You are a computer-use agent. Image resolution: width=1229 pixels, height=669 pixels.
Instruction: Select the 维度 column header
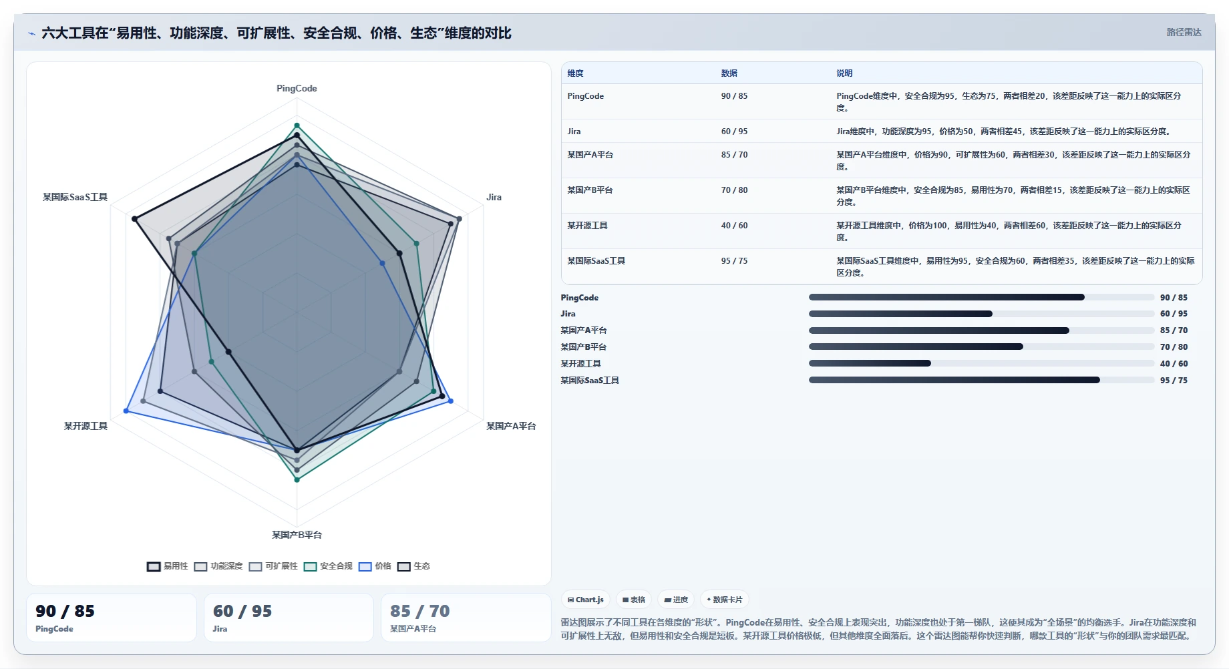point(575,73)
